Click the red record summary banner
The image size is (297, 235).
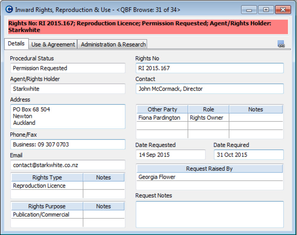[x=148, y=26]
